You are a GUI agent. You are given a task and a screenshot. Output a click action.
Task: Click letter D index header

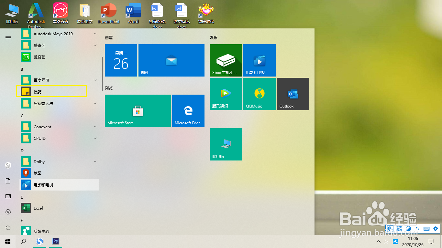pyautogui.click(x=22, y=150)
